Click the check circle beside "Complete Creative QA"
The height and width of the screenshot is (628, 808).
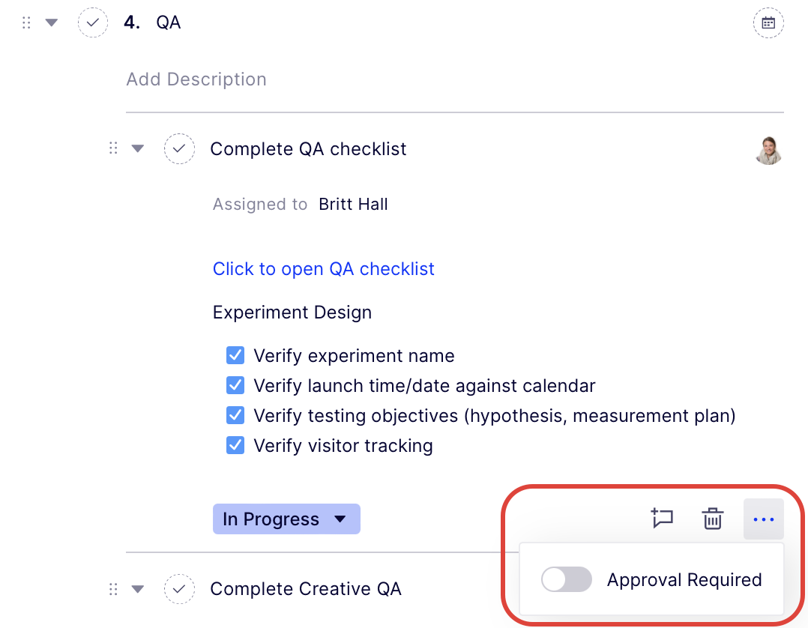click(x=179, y=589)
